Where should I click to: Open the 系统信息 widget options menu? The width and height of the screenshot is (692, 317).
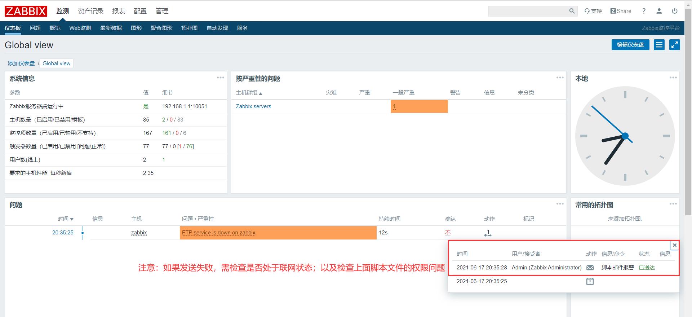click(x=221, y=78)
